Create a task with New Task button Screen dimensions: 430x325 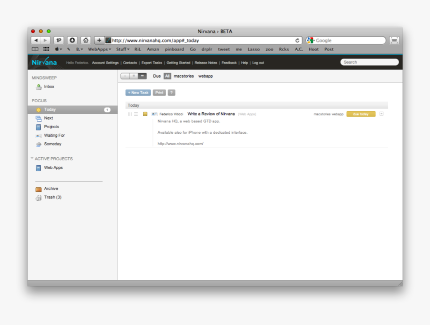[x=138, y=92]
